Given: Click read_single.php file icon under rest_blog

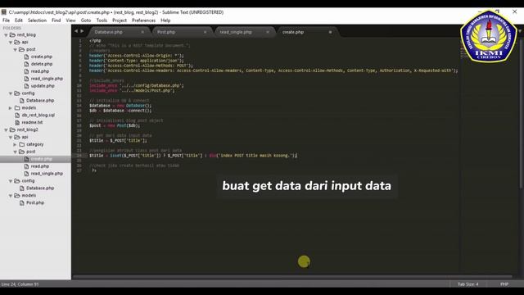Looking at the screenshot, I should pos(26,79).
